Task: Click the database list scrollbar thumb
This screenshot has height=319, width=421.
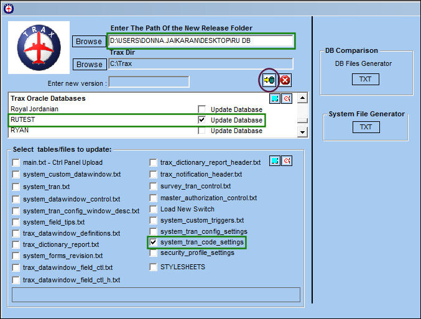Action: pos(303,121)
